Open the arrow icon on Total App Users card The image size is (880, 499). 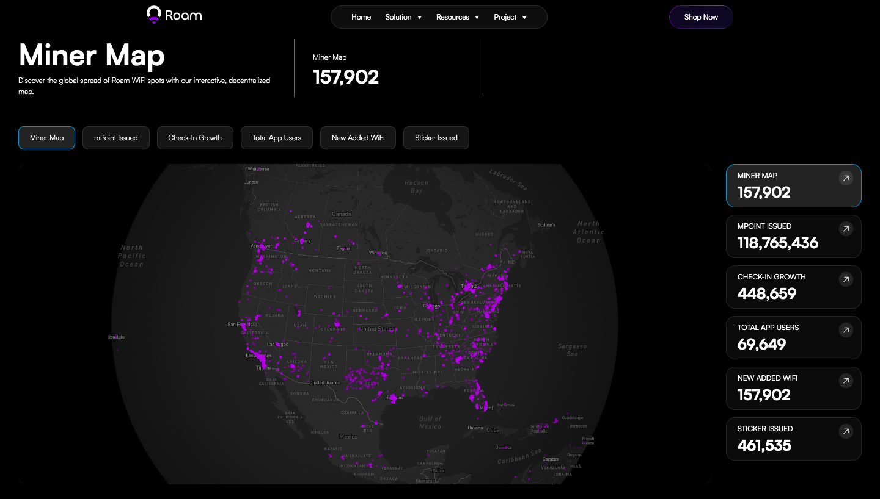click(846, 330)
